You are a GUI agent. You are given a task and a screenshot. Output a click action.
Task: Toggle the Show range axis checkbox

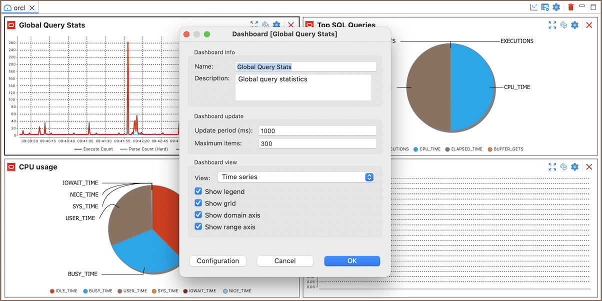(198, 227)
